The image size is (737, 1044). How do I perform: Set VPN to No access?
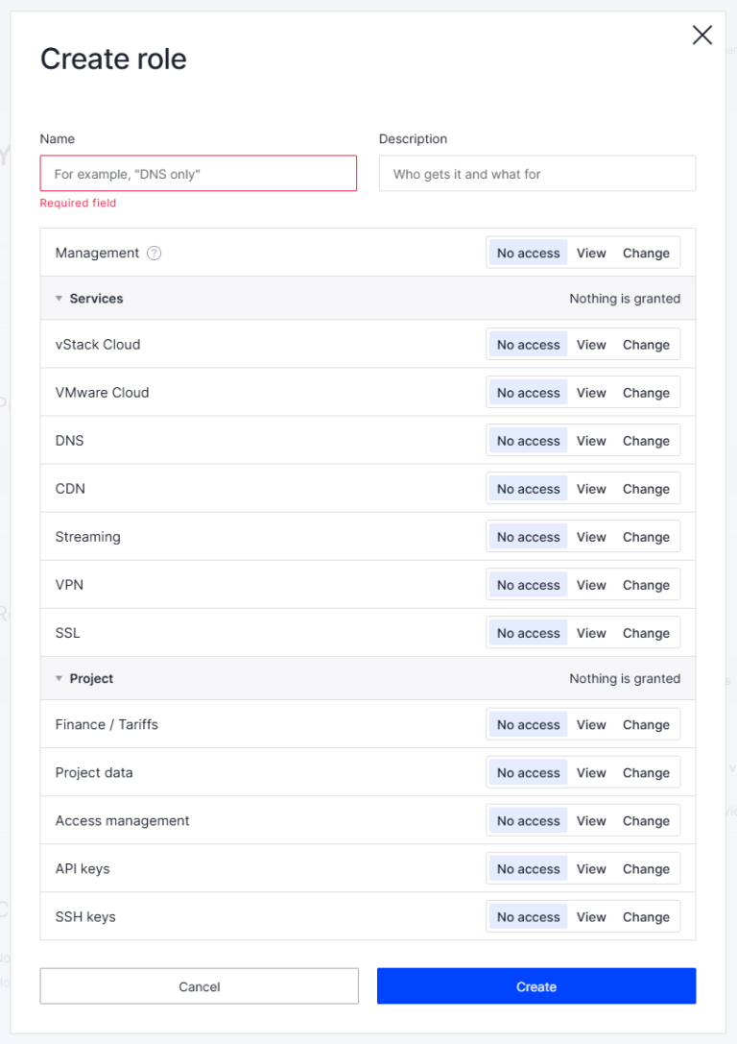(x=528, y=585)
